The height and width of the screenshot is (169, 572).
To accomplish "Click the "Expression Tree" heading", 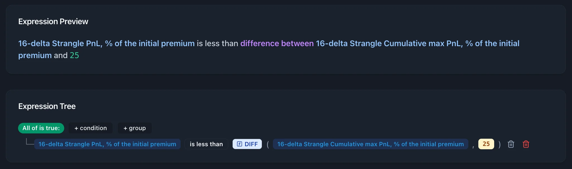I will coord(47,106).
